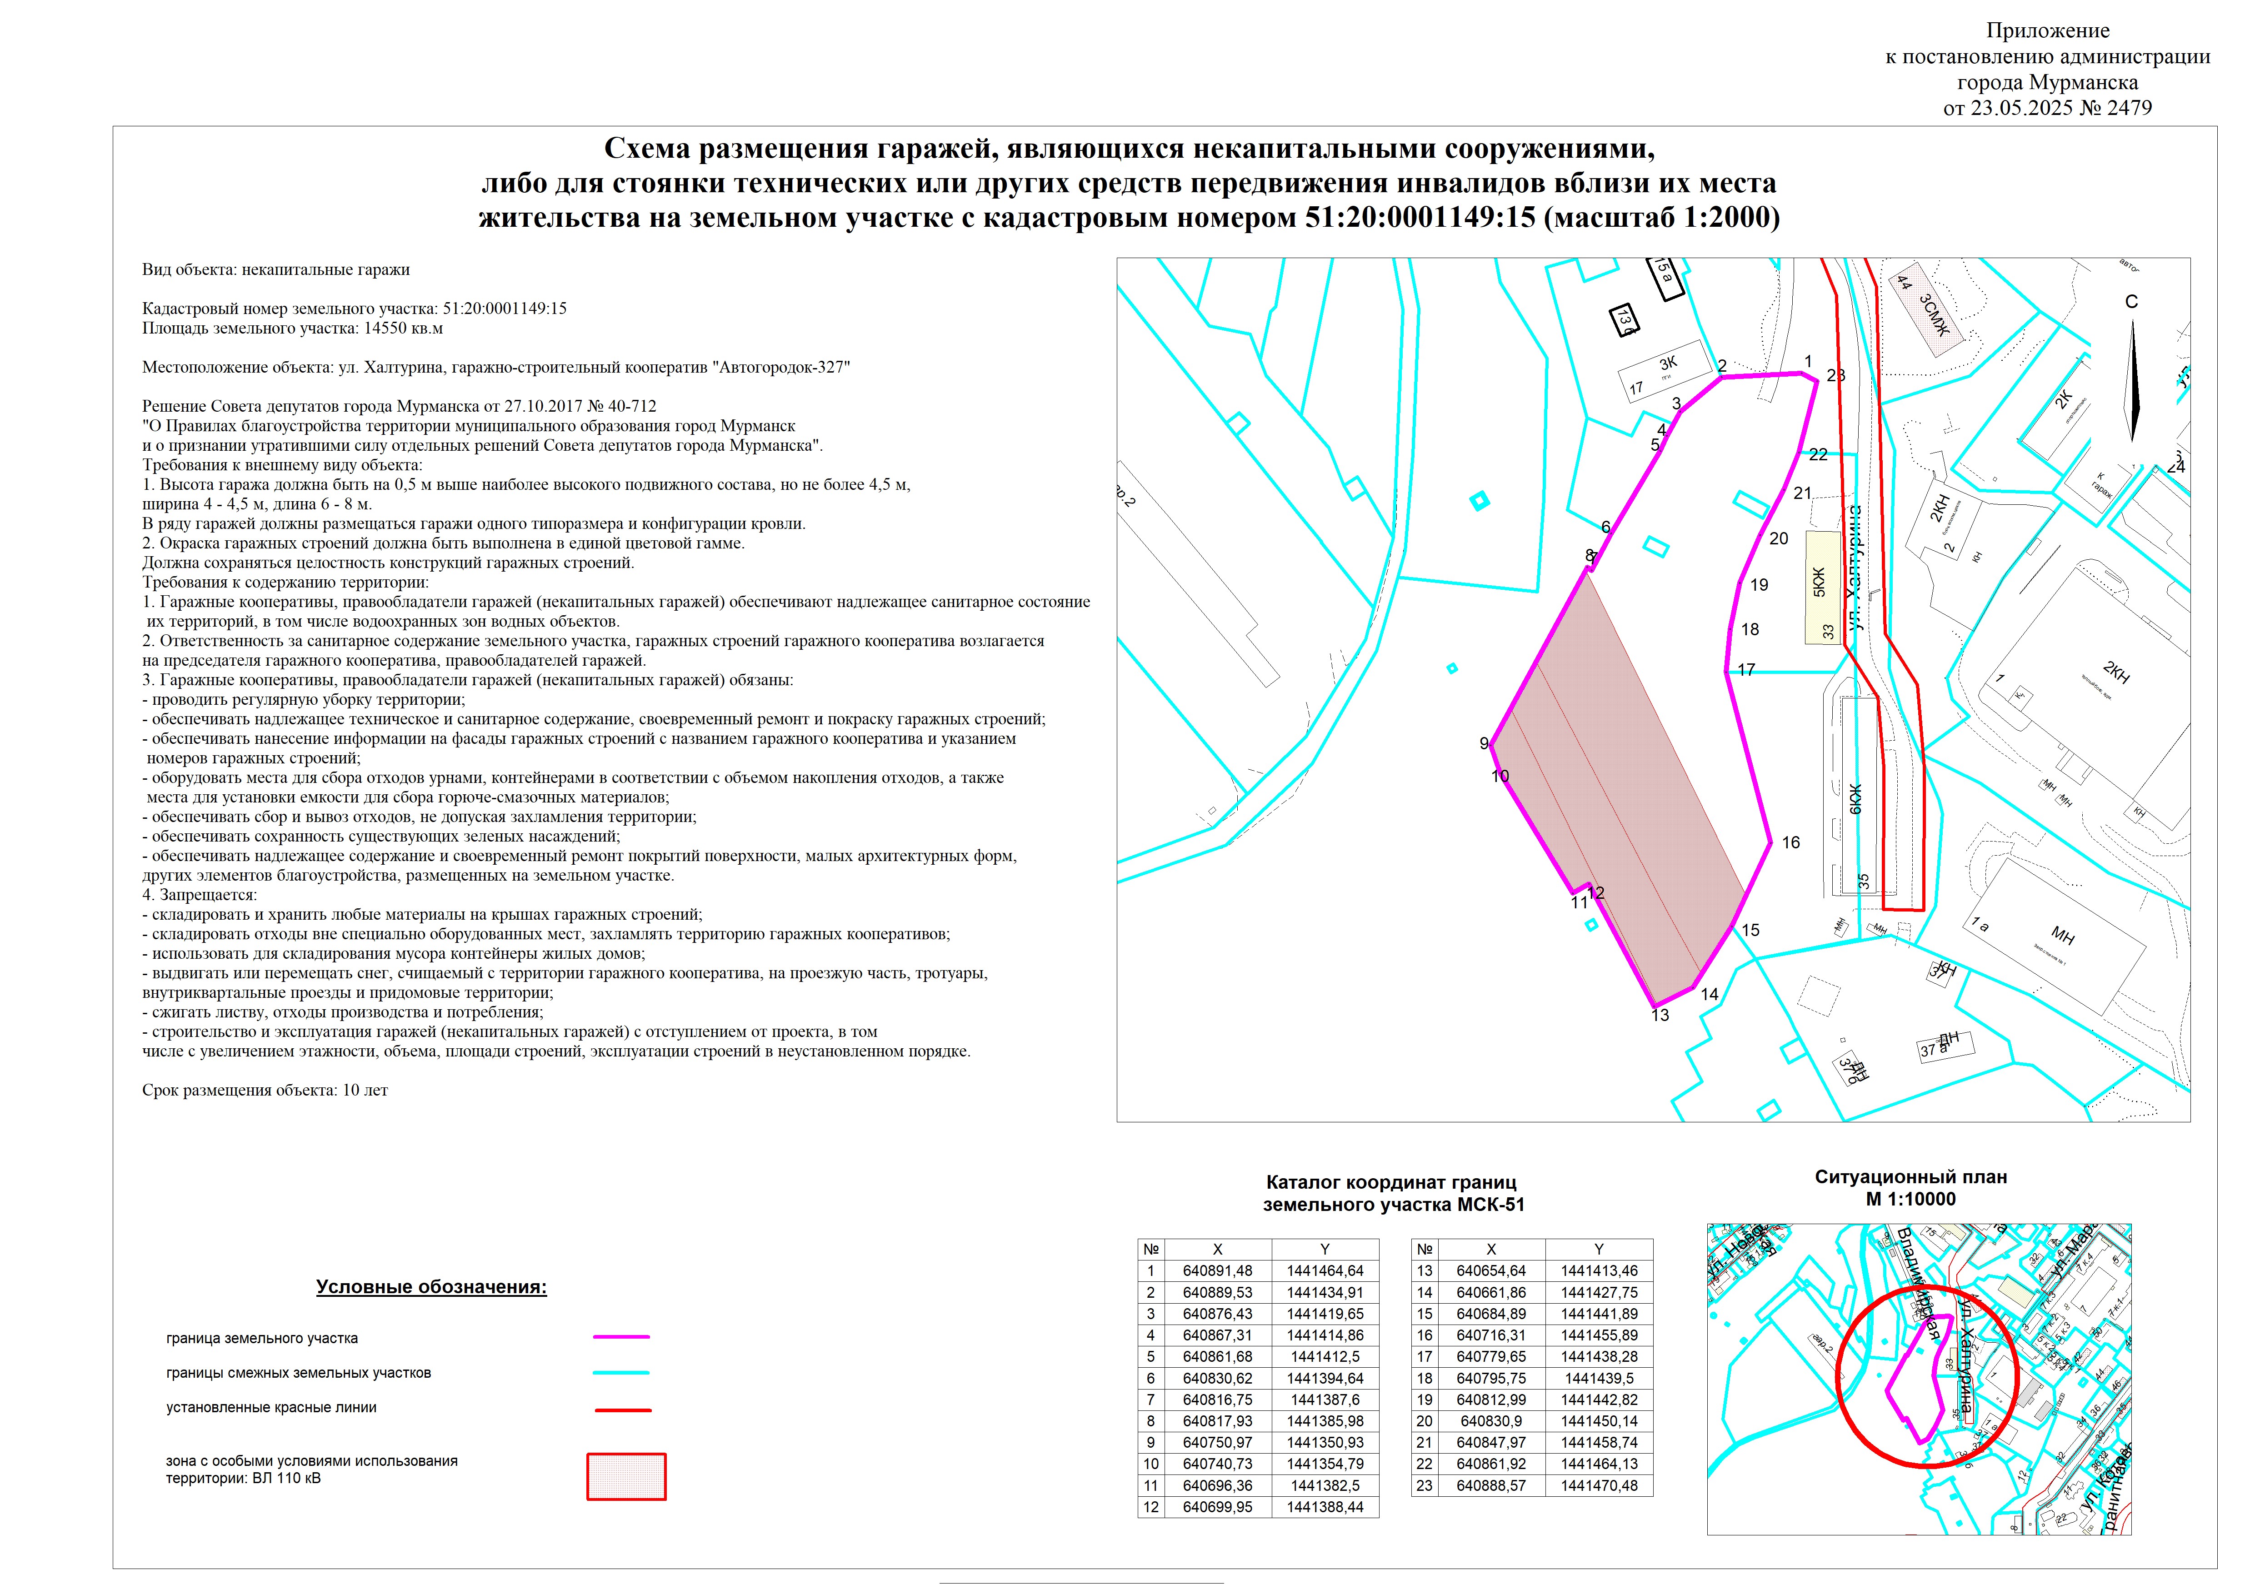The image size is (2255, 1594).
Task: Click the magenta land plot boundary legend line
Action: click(622, 1337)
